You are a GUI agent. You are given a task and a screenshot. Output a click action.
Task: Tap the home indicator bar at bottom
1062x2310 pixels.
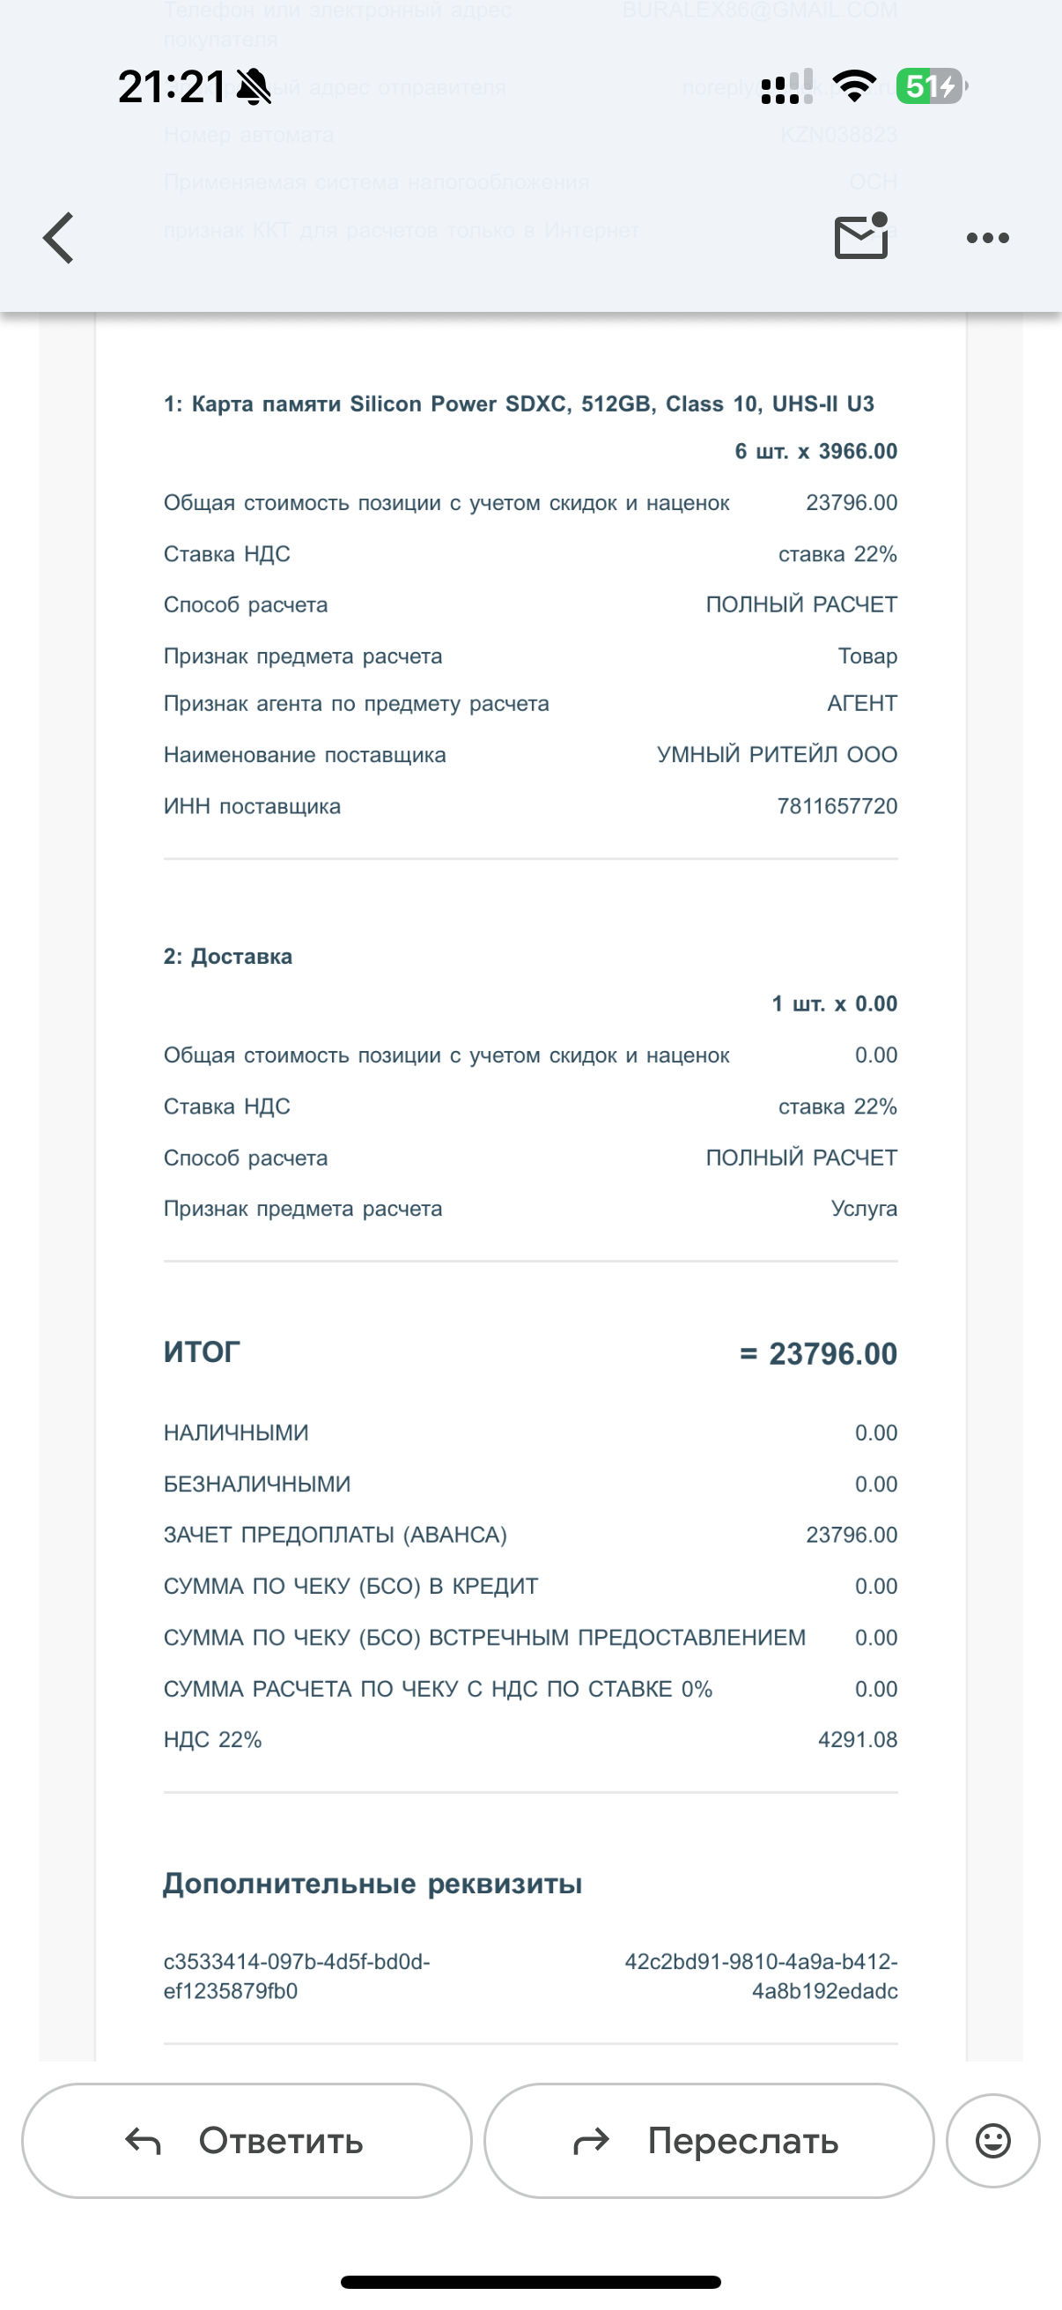point(530,2282)
